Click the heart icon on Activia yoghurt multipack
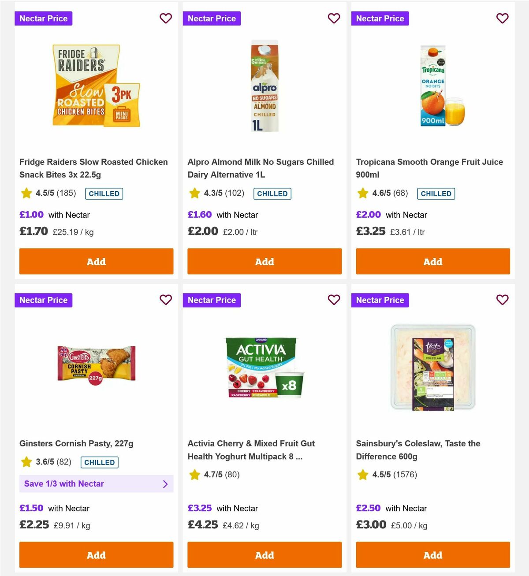 click(334, 300)
